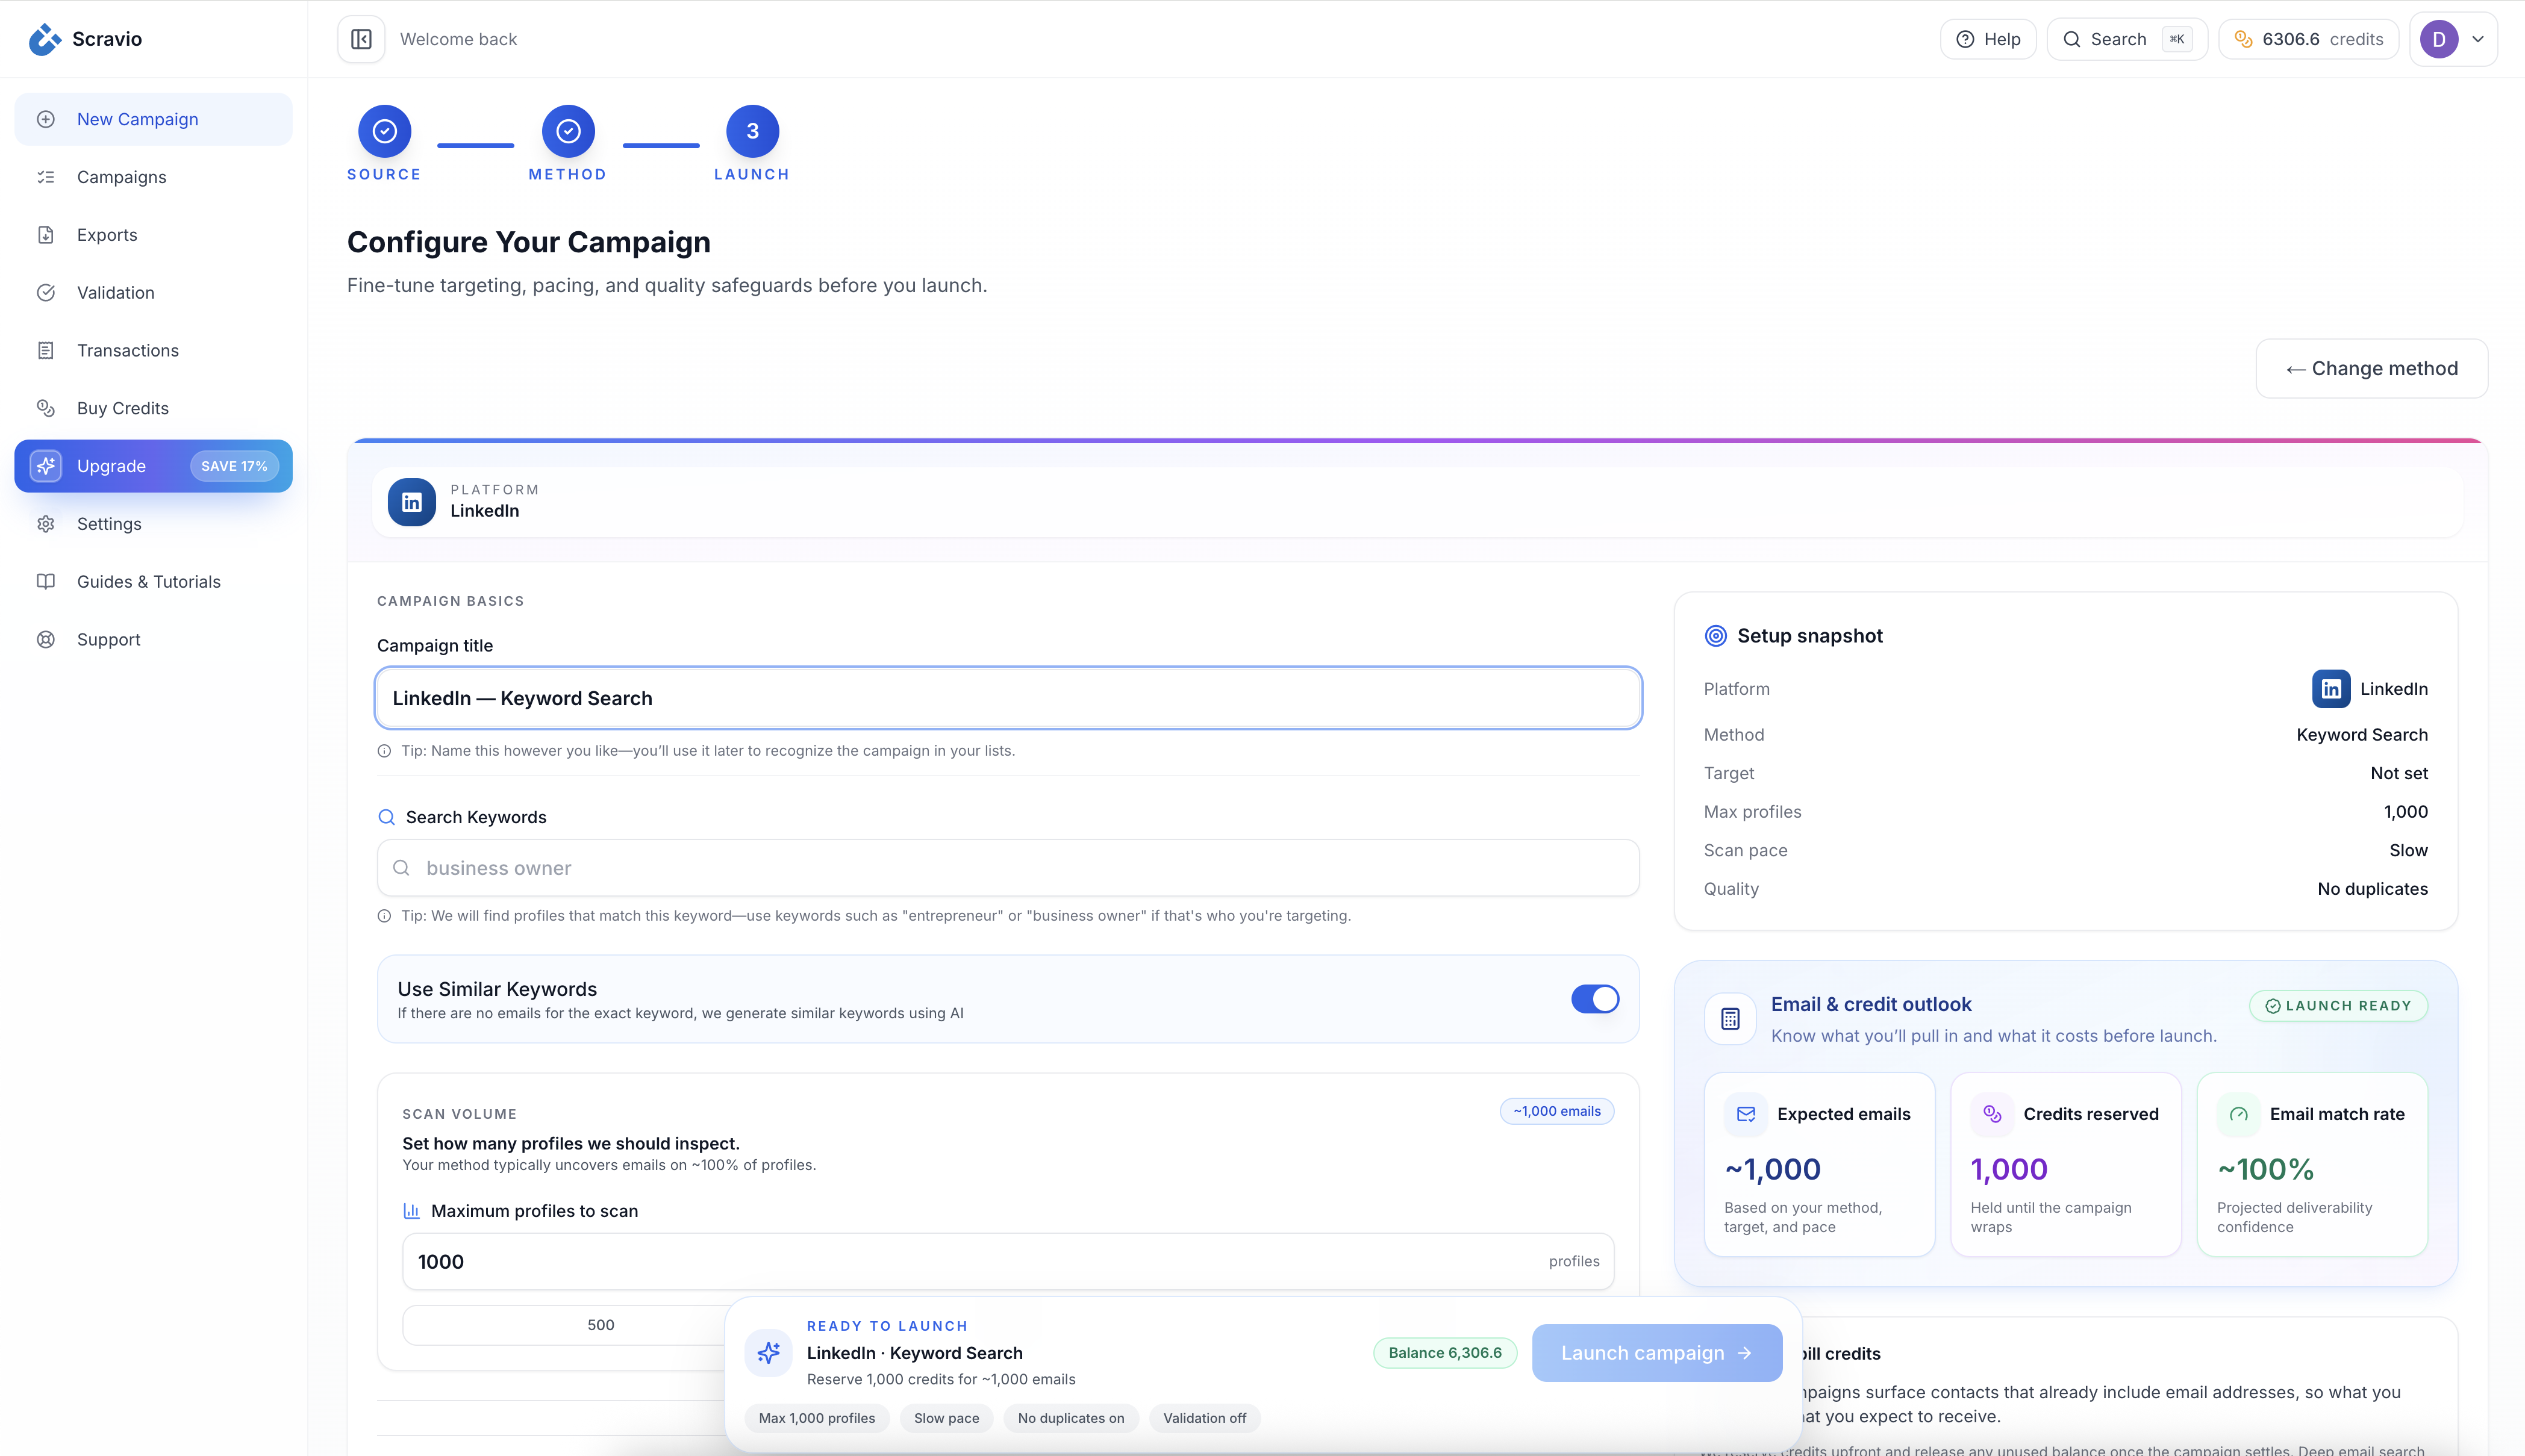Open Transactions in sidebar

pos(127,350)
